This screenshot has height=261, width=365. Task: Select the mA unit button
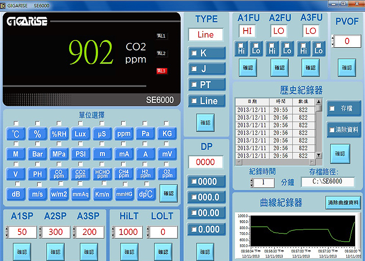124,154
